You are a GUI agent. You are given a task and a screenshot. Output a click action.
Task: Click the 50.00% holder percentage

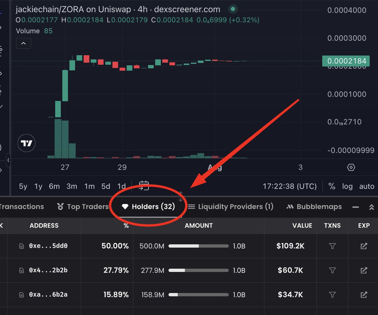[x=115, y=246]
